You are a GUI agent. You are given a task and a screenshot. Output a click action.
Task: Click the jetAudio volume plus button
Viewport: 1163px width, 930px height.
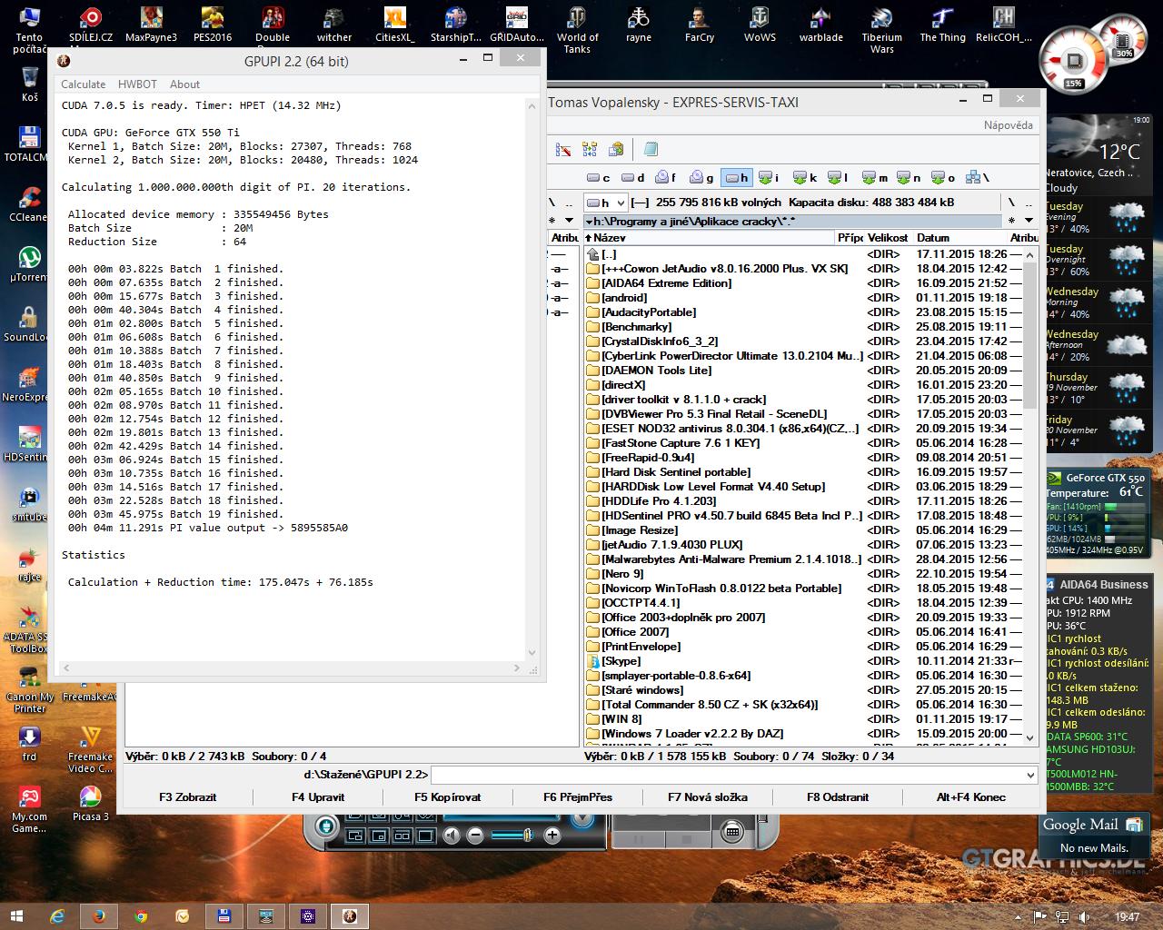552,836
